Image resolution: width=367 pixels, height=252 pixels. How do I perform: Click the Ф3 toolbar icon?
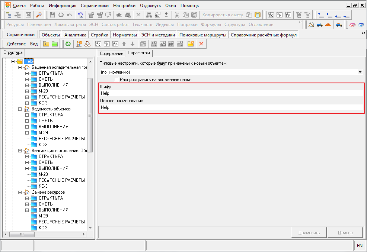[179, 44]
